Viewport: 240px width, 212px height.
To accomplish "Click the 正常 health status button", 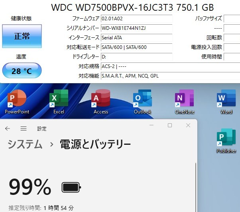I will pos(22,36).
